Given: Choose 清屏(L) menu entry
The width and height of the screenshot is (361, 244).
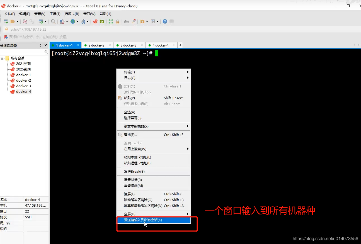Looking at the screenshot, I should click(x=154, y=194).
